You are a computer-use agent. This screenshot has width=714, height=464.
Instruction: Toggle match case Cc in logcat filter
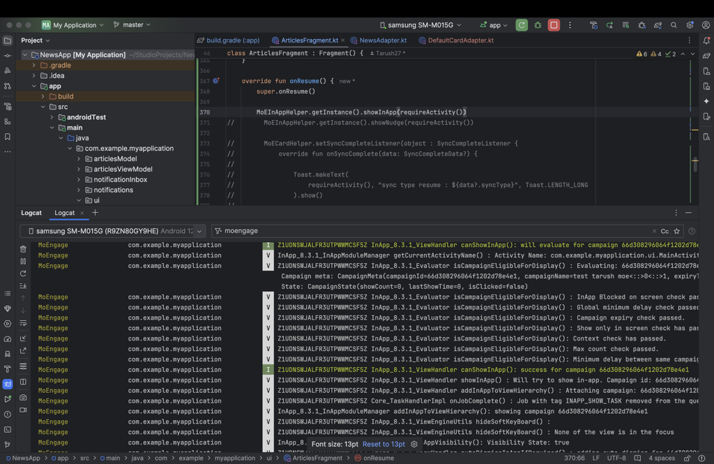click(x=664, y=231)
